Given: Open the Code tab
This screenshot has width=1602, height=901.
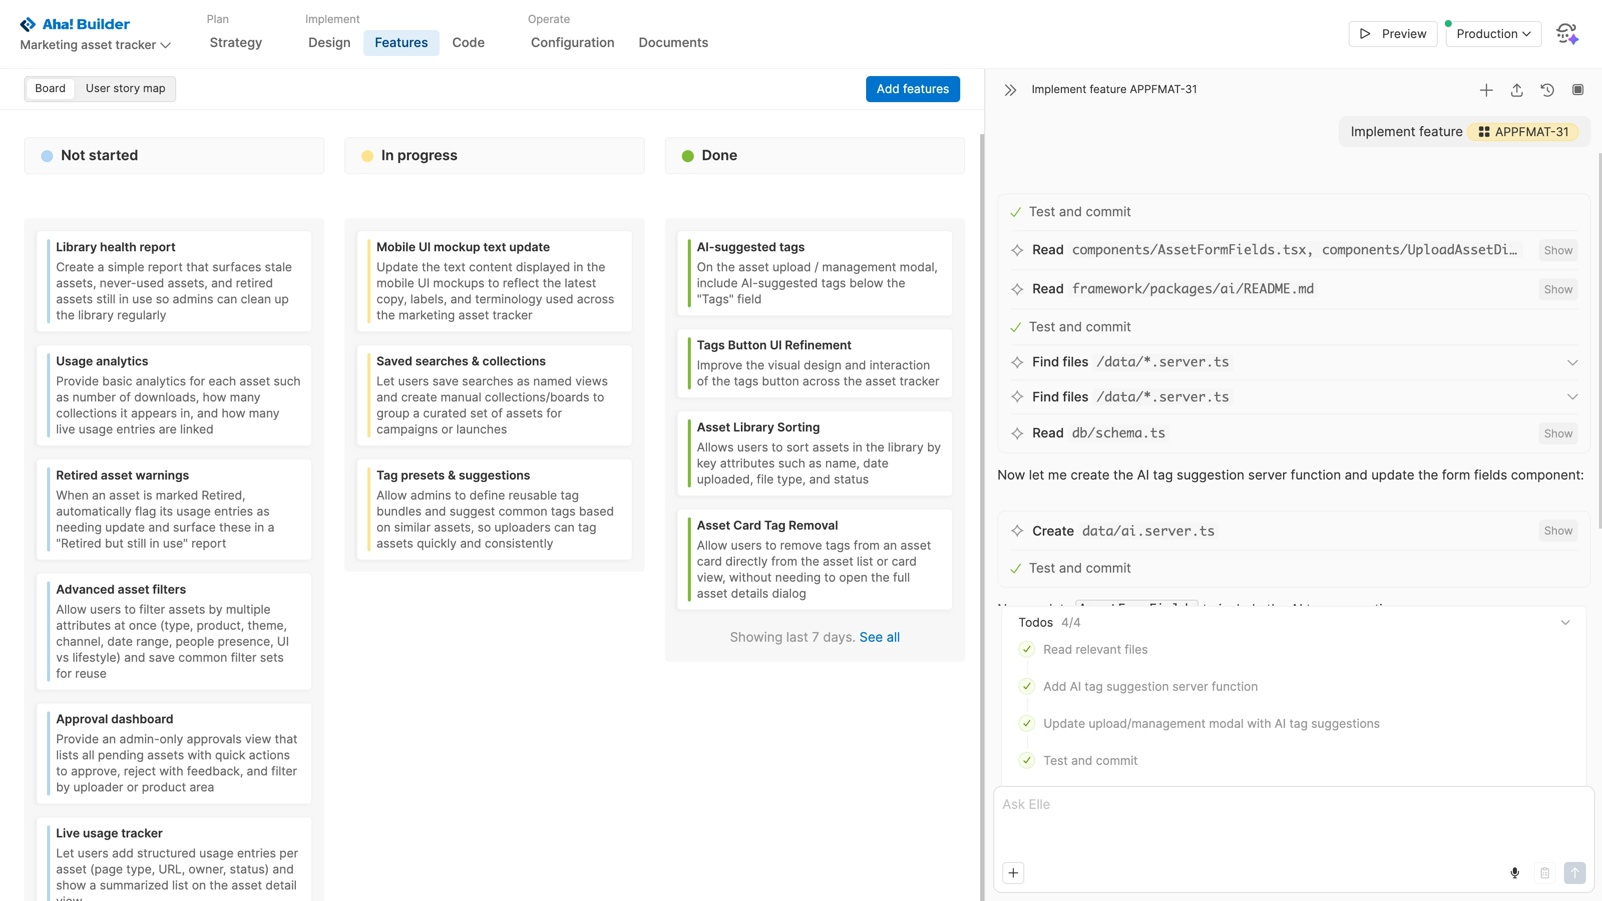Looking at the screenshot, I should click(468, 42).
